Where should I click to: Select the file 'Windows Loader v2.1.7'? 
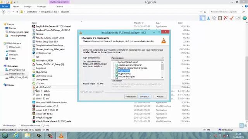click(47, 106)
